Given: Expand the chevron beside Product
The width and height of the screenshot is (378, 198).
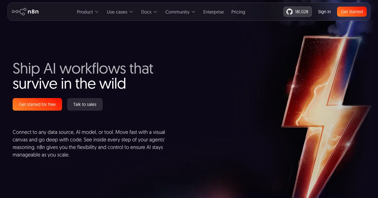Looking at the screenshot, I should 97,12.
